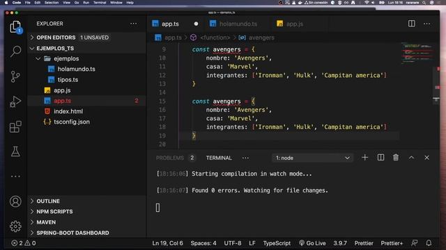This screenshot has height=250, width=446.
Task: Show additional activity bar views
Action: [x=15, y=176]
